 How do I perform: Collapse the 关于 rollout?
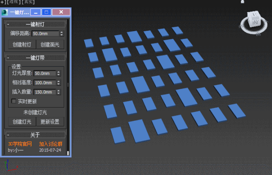tap(8, 135)
